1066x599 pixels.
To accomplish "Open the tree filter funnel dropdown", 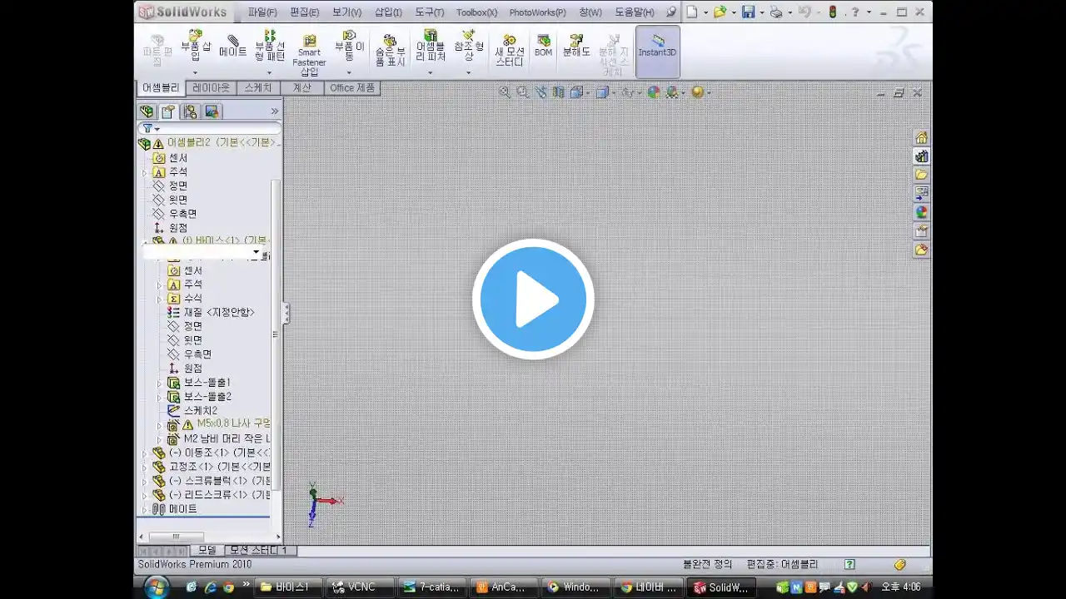I will pos(151,129).
